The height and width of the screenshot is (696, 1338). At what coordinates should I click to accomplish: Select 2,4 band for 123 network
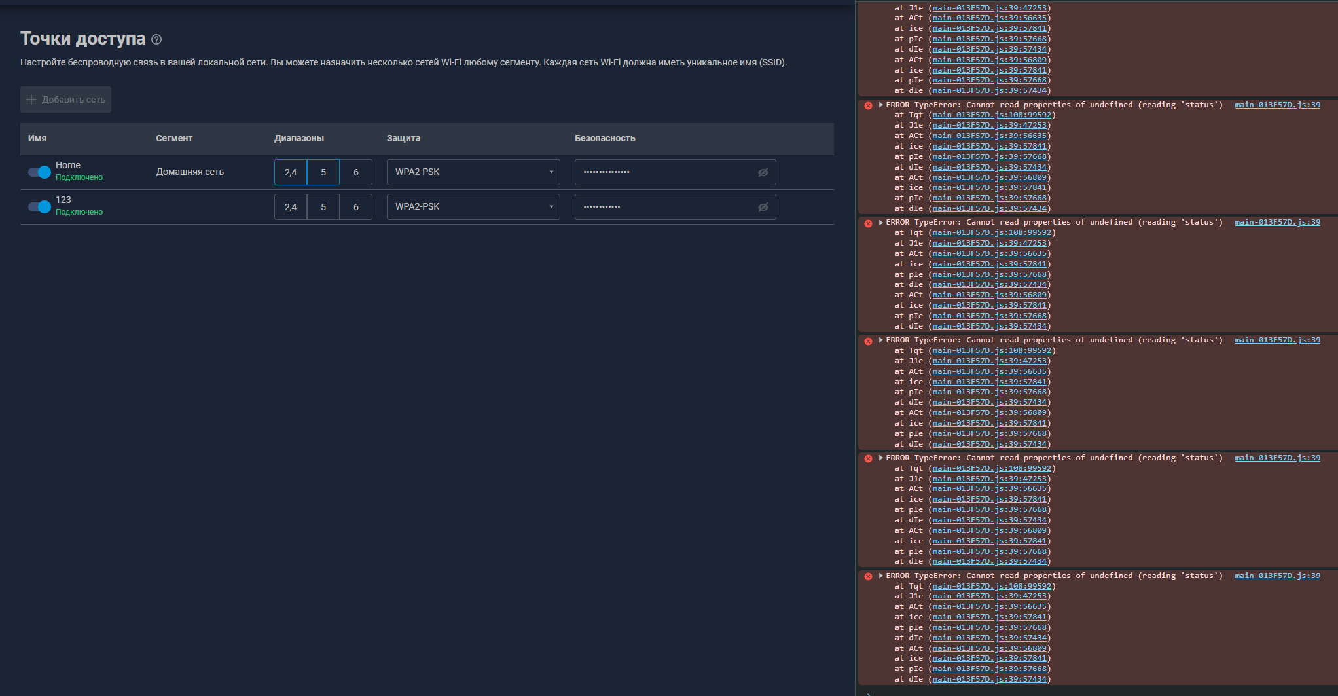tap(291, 207)
